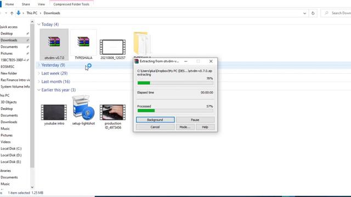Click the WinRAR icon in the dialog title
This screenshot has width=351, height=197.
(x=137, y=61)
